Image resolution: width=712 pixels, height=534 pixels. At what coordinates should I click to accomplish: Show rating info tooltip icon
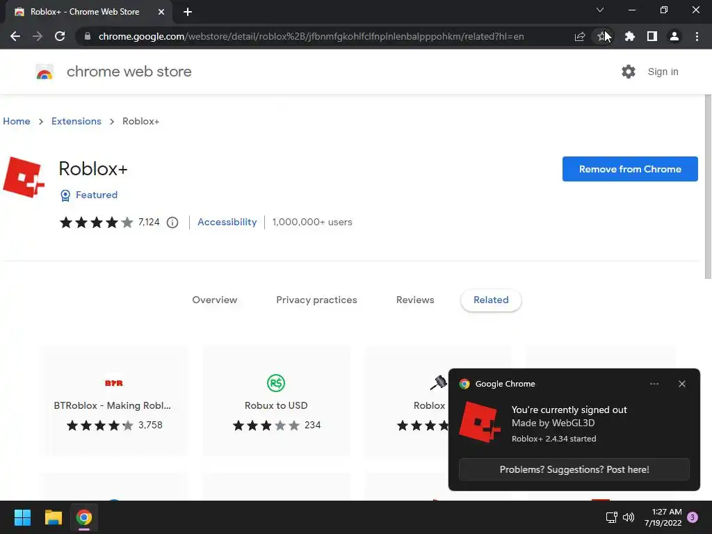(x=172, y=222)
